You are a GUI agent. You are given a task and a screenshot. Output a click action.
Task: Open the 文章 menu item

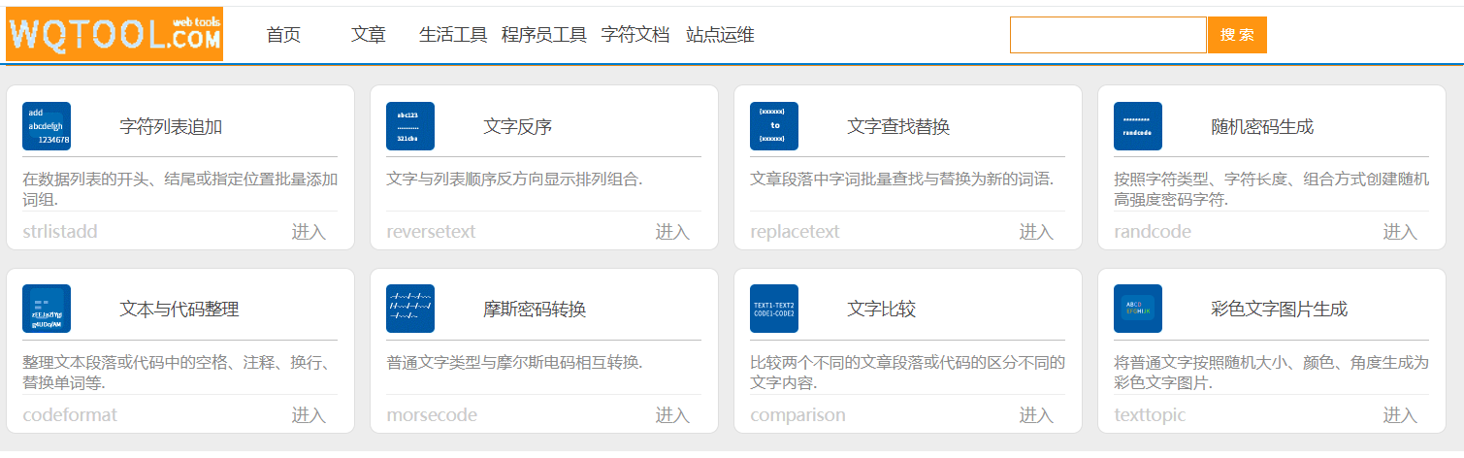(x=369, y=35)
